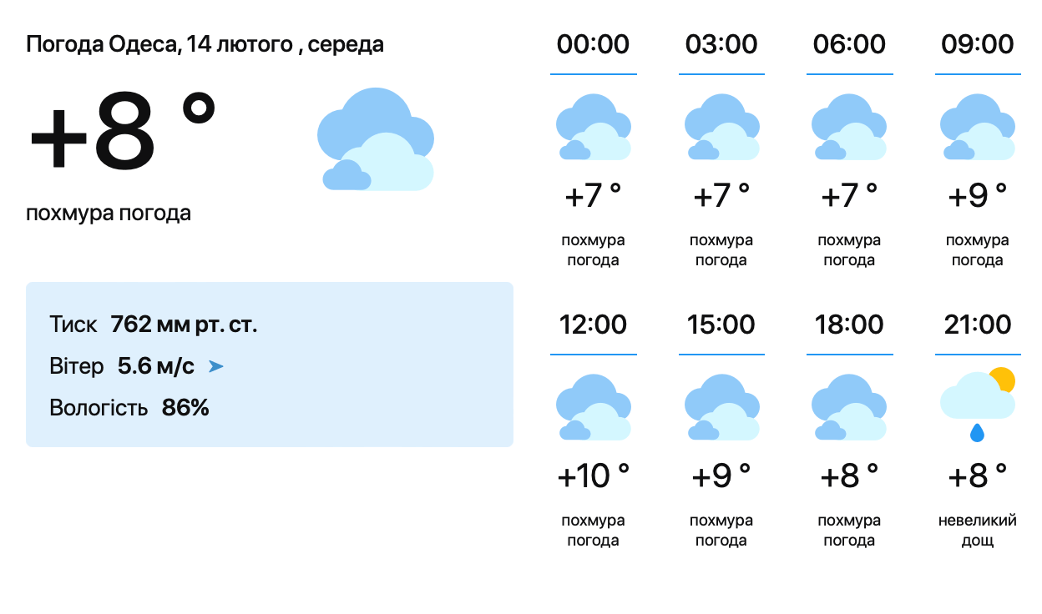
Task: Select the 00:00 time heading
Action: click(593, 43)
